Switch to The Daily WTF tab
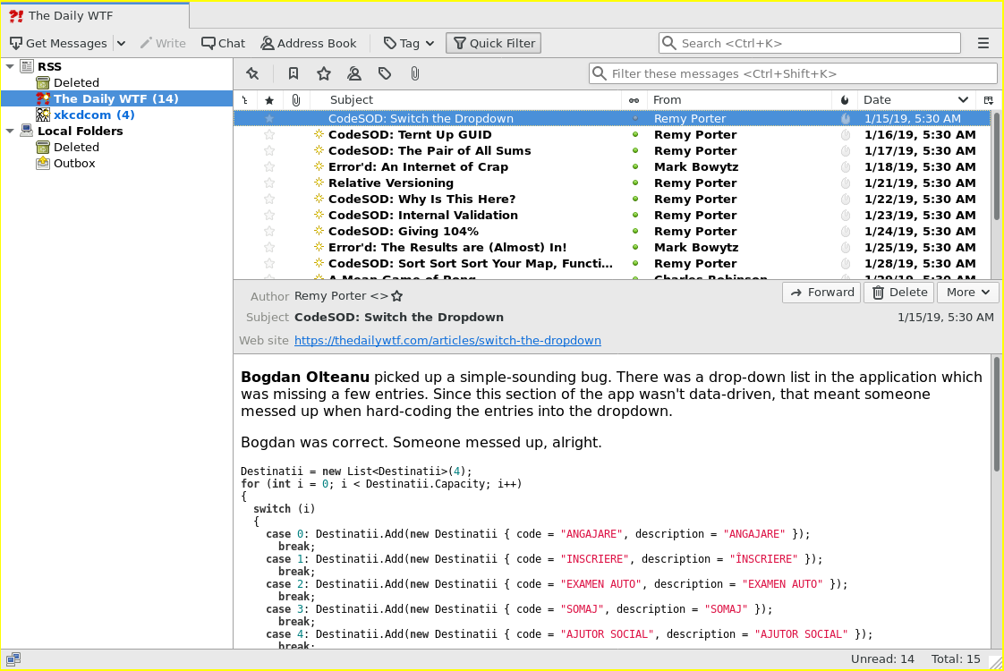Image resolution: width=1004 pixels, height=671 pixels. coord(95,15)
